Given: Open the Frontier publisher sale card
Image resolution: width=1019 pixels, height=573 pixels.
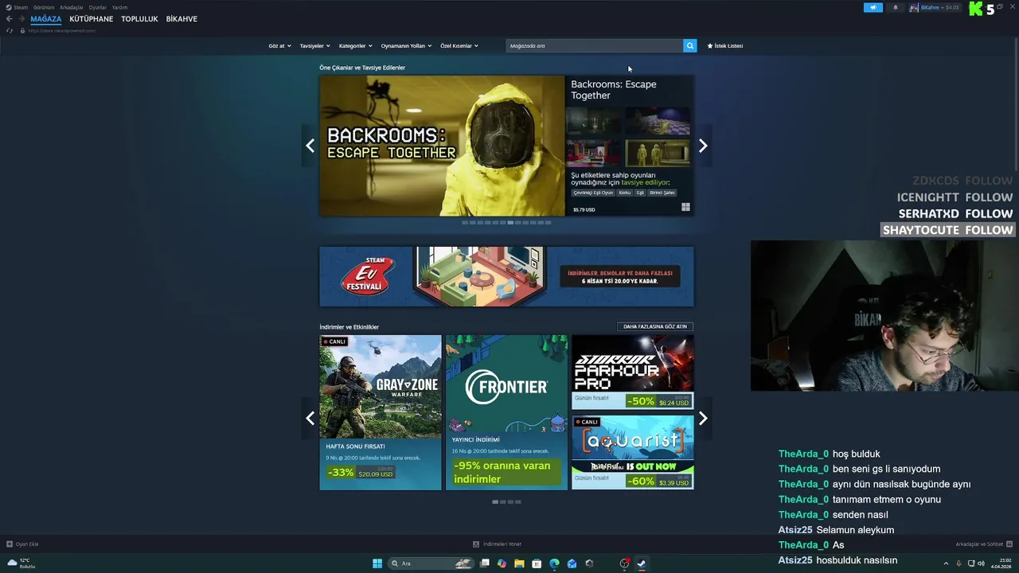Looking at the screenshot, I should coord(506,412).
